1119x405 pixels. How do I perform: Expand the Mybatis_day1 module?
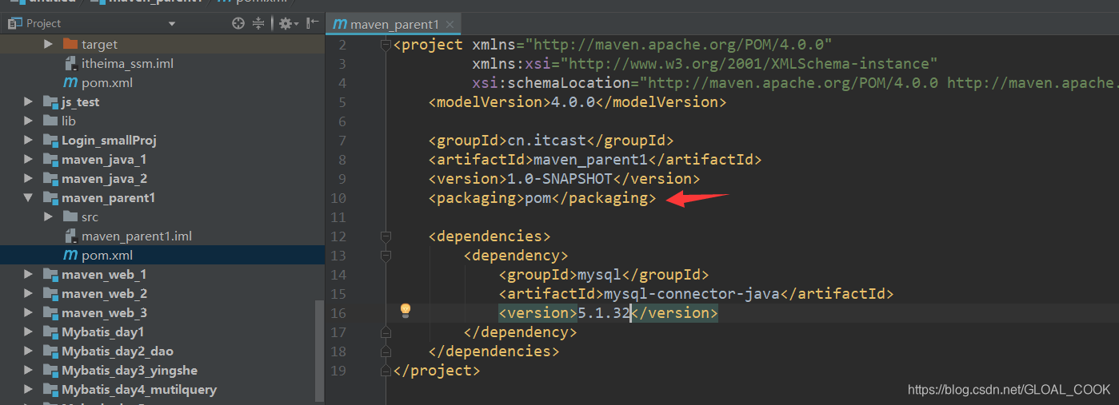29,332
